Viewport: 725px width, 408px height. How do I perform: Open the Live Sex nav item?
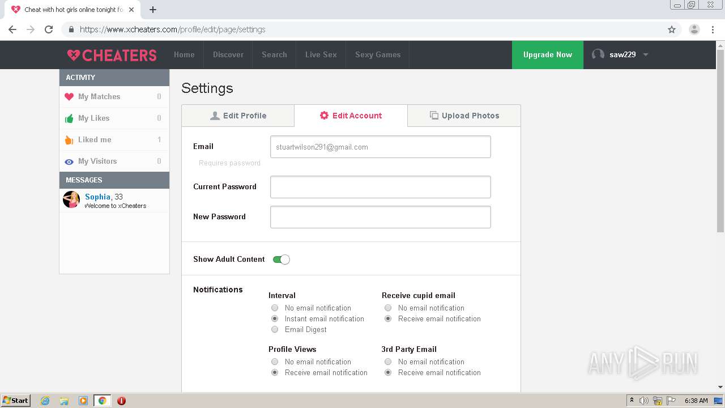click(x=321, y=55)
